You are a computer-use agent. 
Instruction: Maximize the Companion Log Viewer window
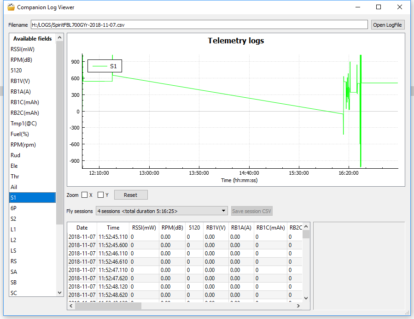click(x=379, y=7)
